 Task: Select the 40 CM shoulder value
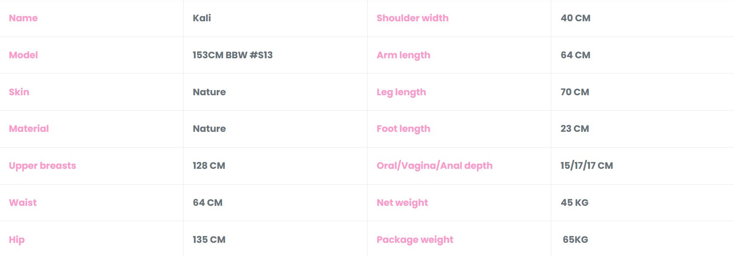click(x=576, y=18)
